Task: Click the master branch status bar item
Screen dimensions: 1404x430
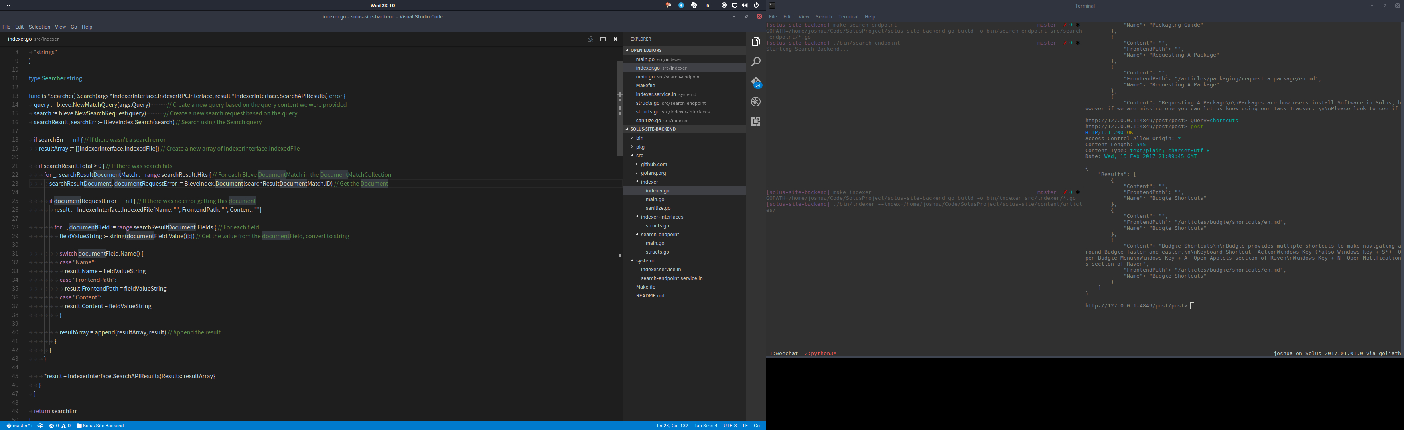Action: pyautogui.click(x=20, y=426)
